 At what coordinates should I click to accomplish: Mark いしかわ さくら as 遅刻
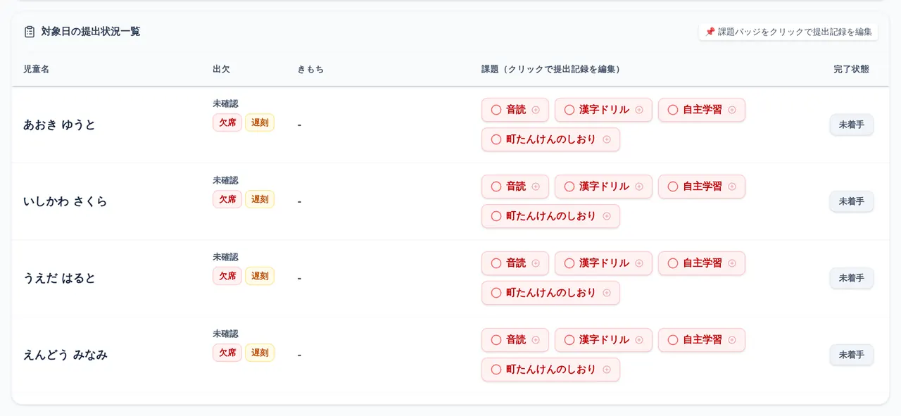point(260,199)
